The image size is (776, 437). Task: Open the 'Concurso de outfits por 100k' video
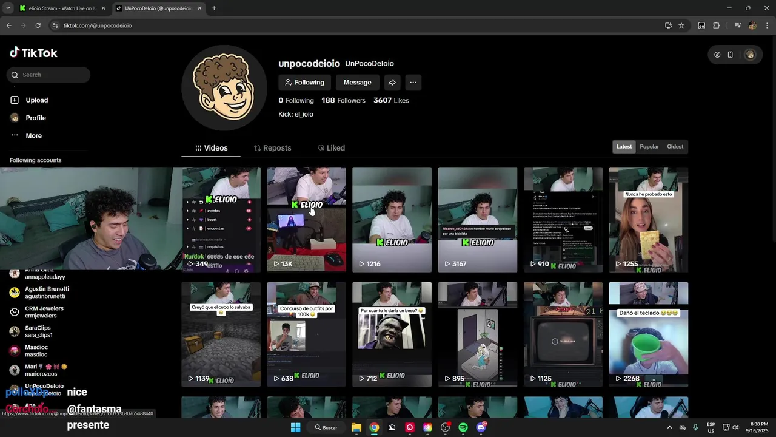click(306, 334)
